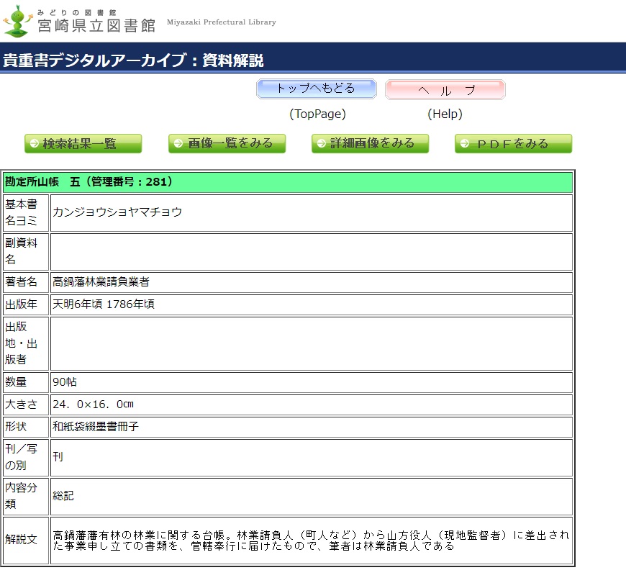Click arrow icon on 画像一覧をみる button
The height and width of the screenshot is (583, 626).
178,143
